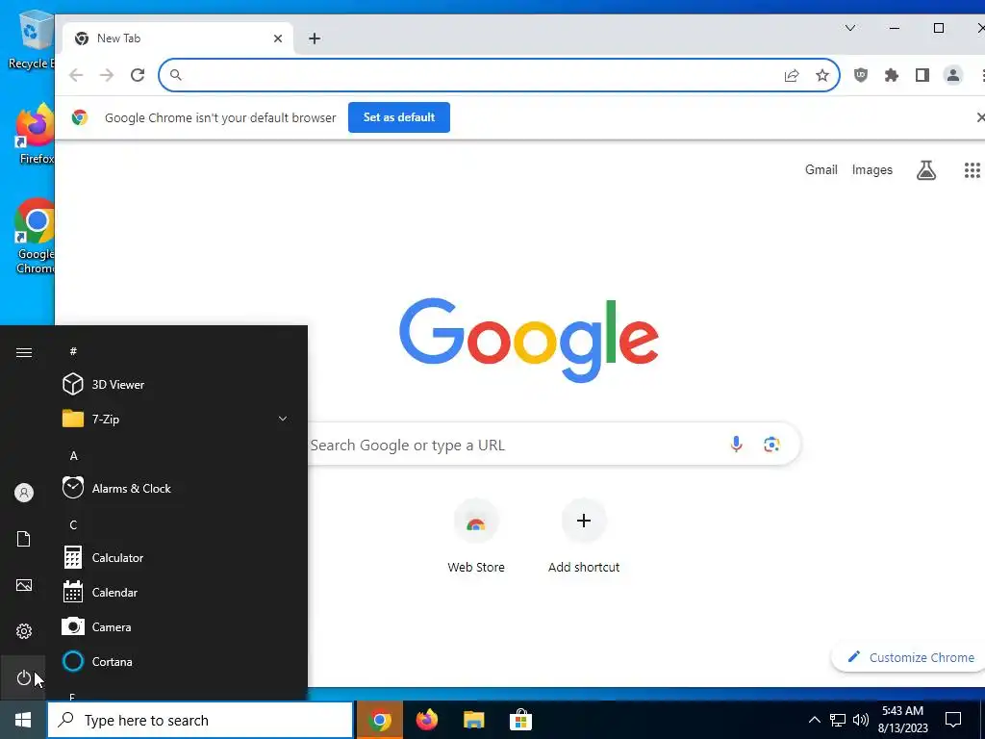The width and height of the screenshot is (985, 739).
Task: Open Search Labs flask icon
Action: pos(926,169)
